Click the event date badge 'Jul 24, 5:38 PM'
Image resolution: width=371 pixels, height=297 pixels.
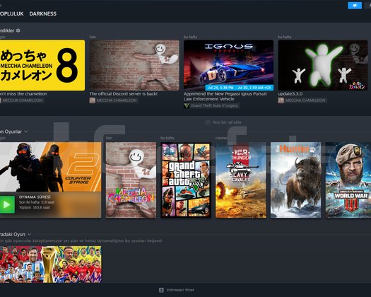click(240, 88)
